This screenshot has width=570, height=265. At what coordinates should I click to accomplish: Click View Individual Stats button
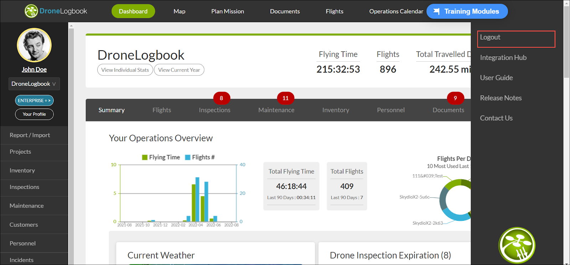[x=125, y=70]
